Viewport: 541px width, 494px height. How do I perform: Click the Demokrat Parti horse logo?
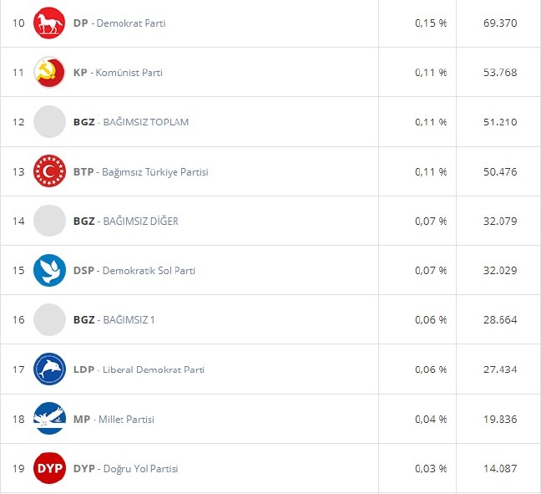tap(49, 23)
